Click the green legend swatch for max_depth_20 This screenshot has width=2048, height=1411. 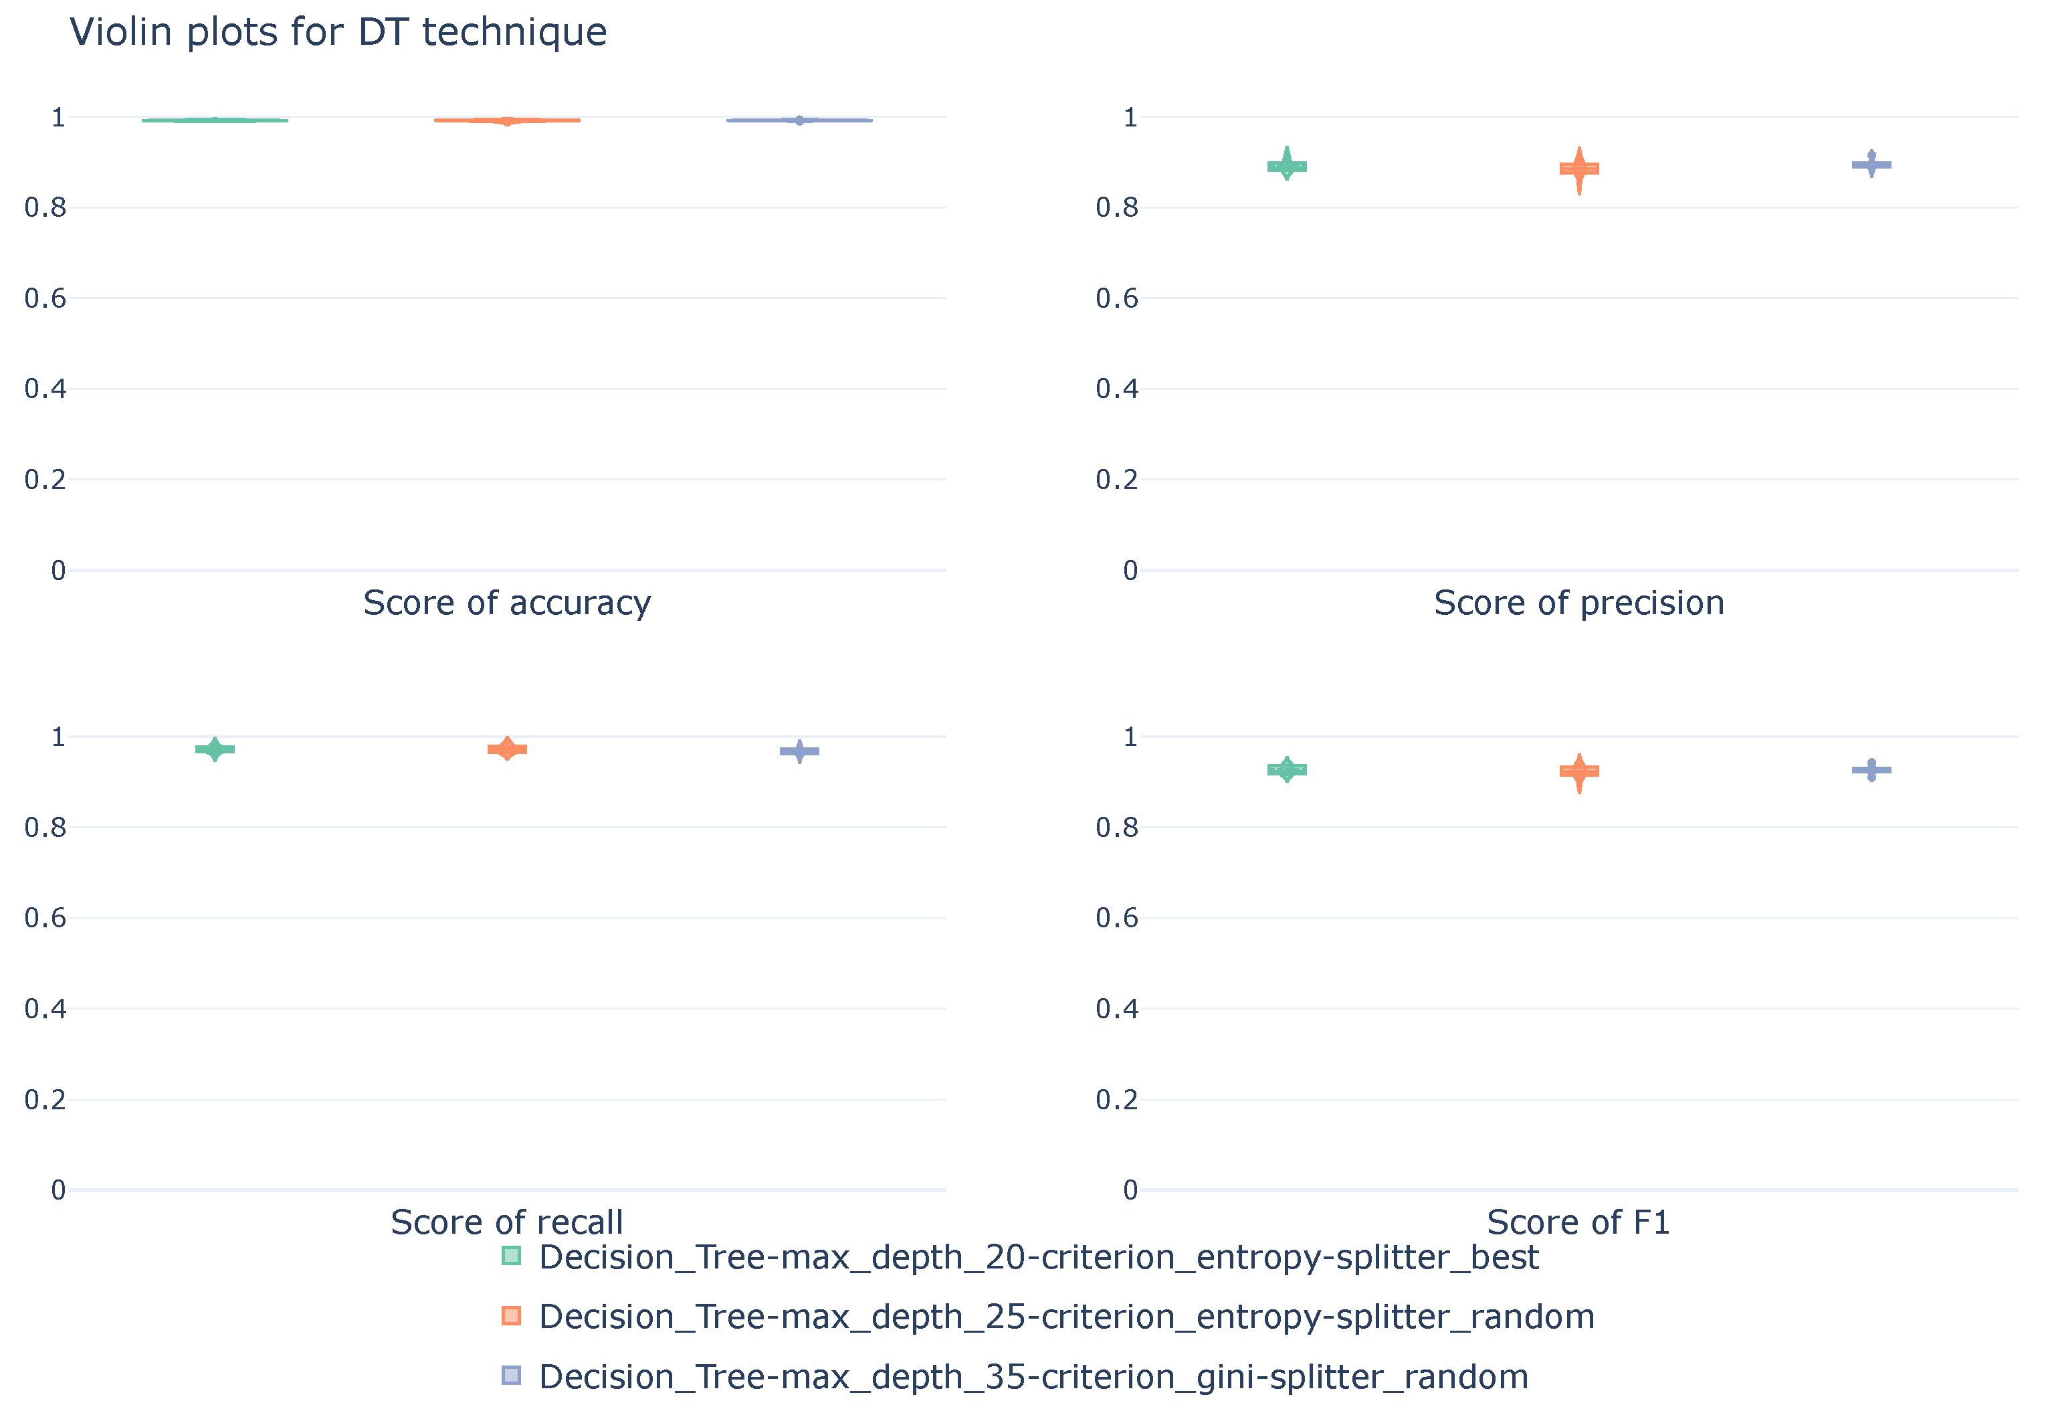tap(511, 1256)
